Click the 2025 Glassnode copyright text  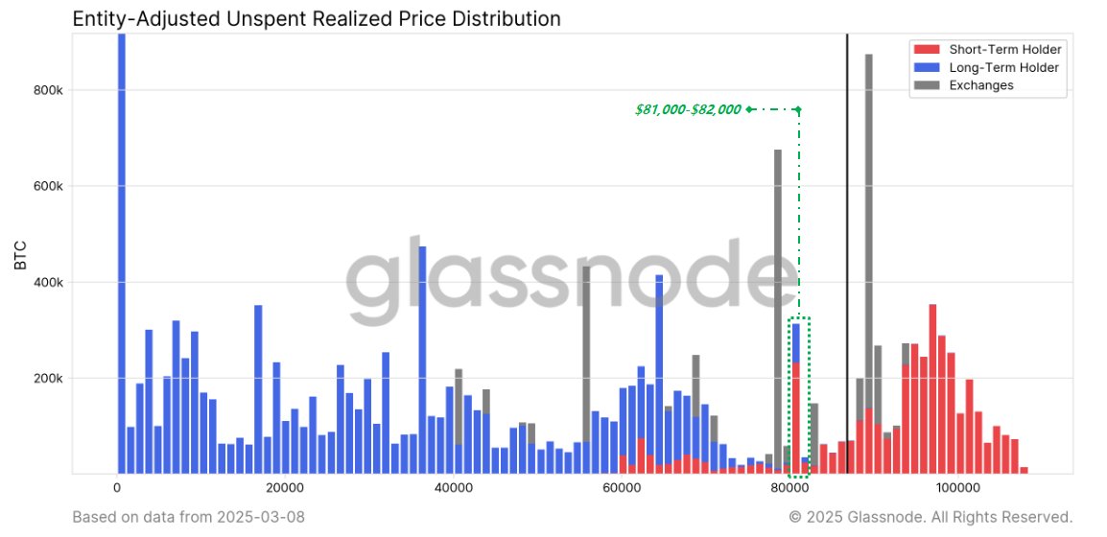tap(930, 518)
